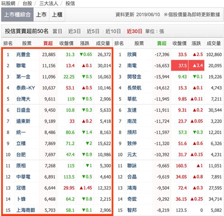Open 南茂 stock link
This screenshot has width=224, height=216.
pyautogui.click(x=132, y=121)
